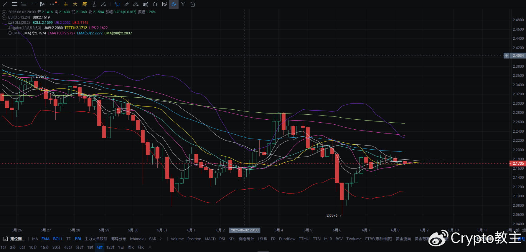Click the BBI(3,6,12,24) legend label
The height and width of the screenshot is (252, 526).
[x=19, y=17]
